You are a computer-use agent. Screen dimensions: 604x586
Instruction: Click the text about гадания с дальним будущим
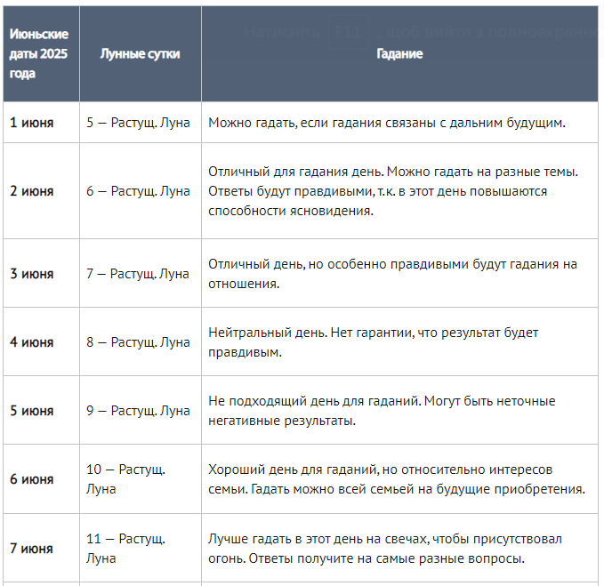point(387,123)
